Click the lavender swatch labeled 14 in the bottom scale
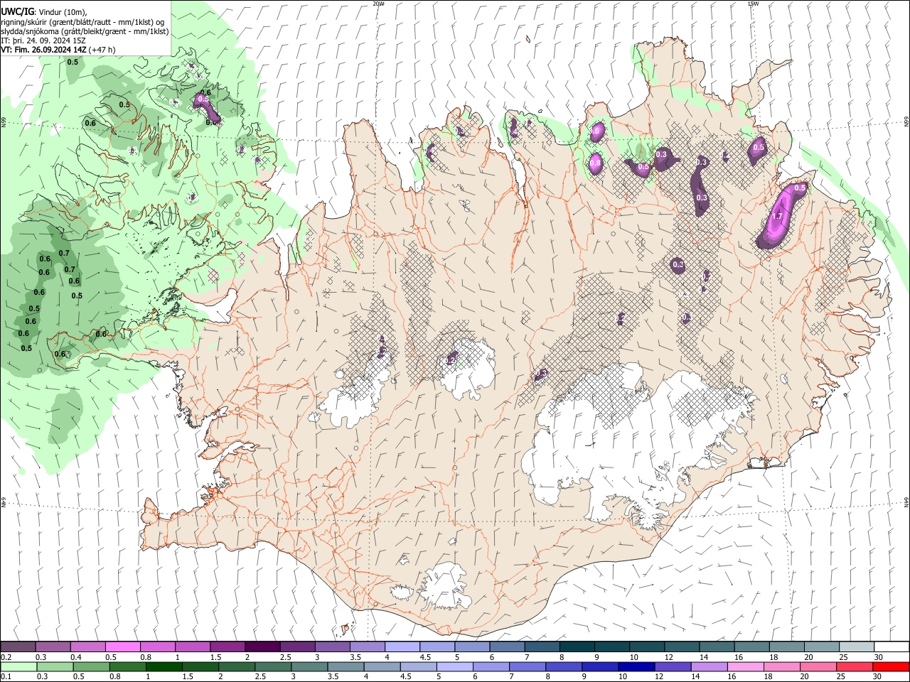The width and height of the screenshot is (910, 682). coord(710,667)
